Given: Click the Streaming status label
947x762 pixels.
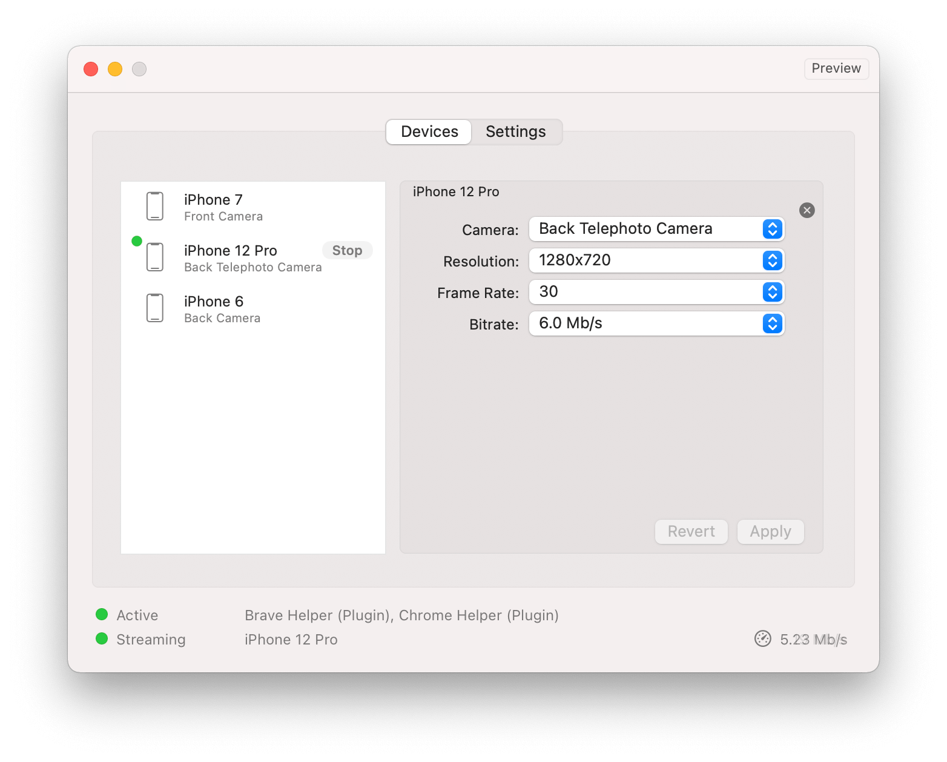Looking at the screenshot, I should coord(151,640).
